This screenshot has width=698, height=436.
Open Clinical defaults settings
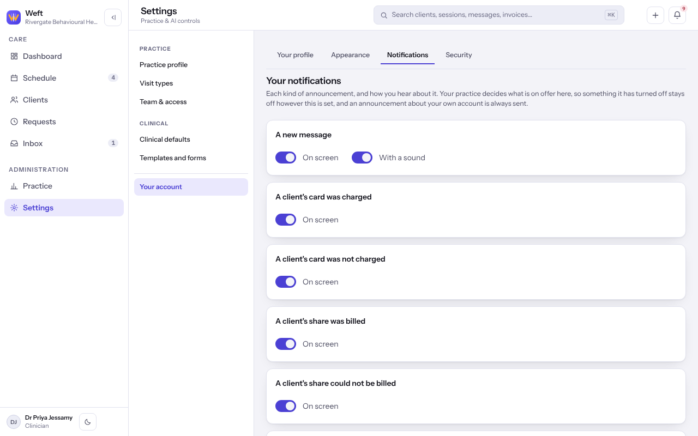pyautogui.click(x=191, y=140)
